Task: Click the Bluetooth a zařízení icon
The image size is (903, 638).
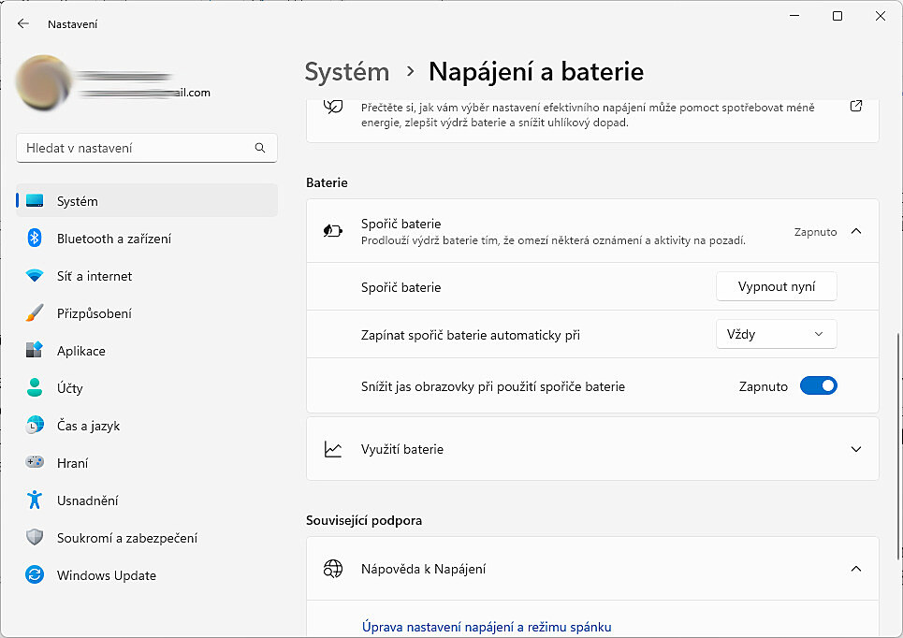Action: (35, 239)
